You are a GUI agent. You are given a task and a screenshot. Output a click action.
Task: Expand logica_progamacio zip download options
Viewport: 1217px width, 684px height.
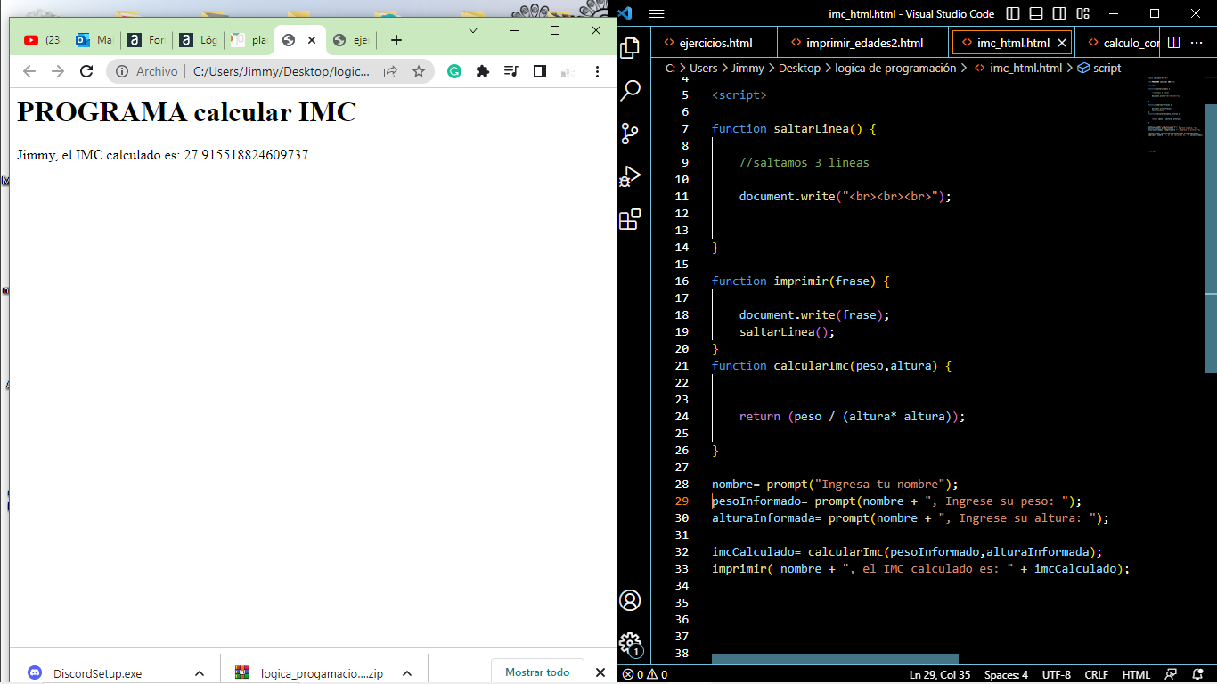coord(407,673)
